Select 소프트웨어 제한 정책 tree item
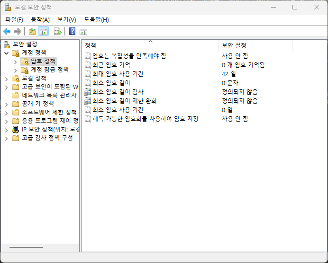Image resolution: width=328 pixels, height=263 pixels. coord(49,112)
